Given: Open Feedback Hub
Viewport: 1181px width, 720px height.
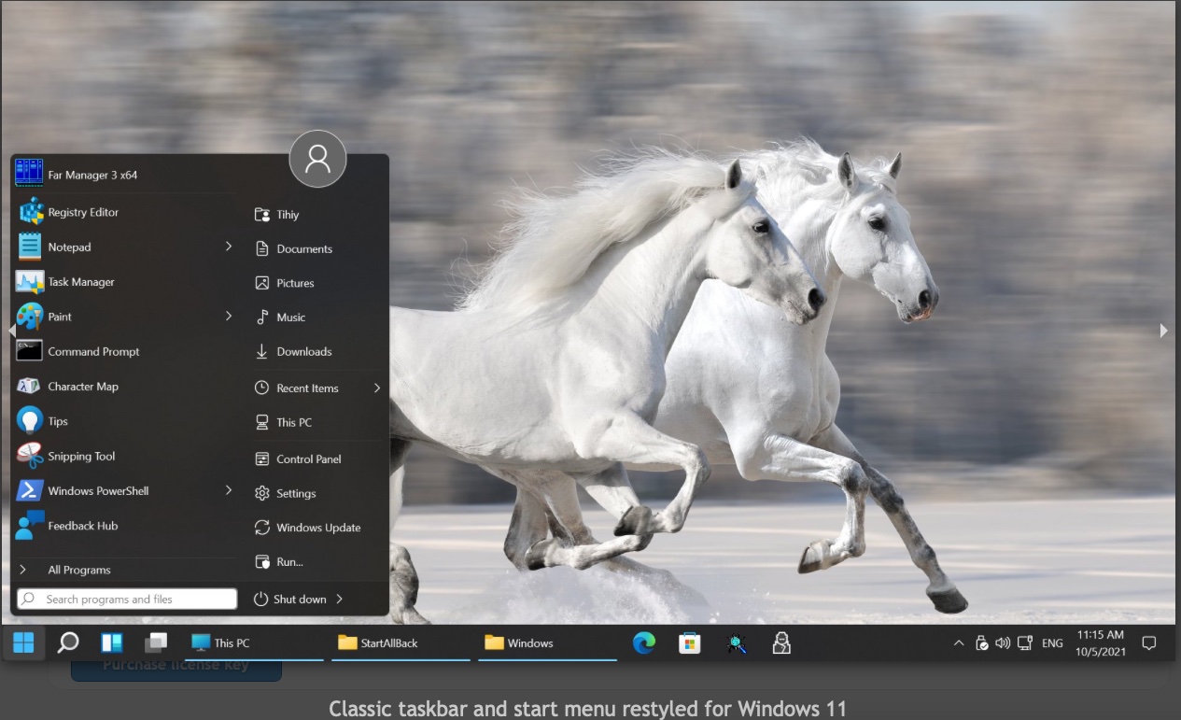Looking at the screenshot, I should tap(82, 526).
